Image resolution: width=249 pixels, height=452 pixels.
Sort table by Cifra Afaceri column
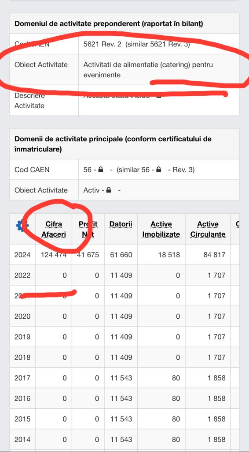54,229
